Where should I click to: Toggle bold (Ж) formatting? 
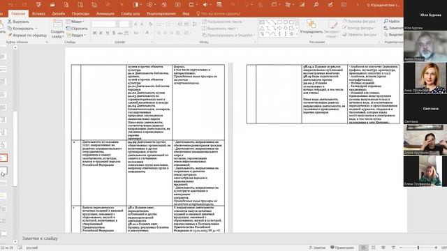tap(95, 33)
